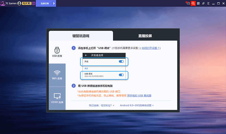This screenshot has width=226, height=134.
Task: Open the messages icon with red dot
Action: click(x=188, y=3)
